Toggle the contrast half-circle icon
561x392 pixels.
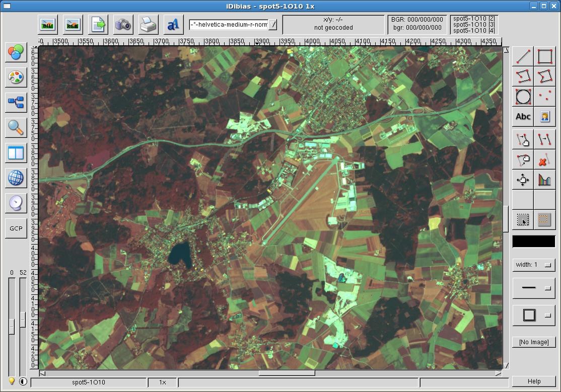click(23, 381)
